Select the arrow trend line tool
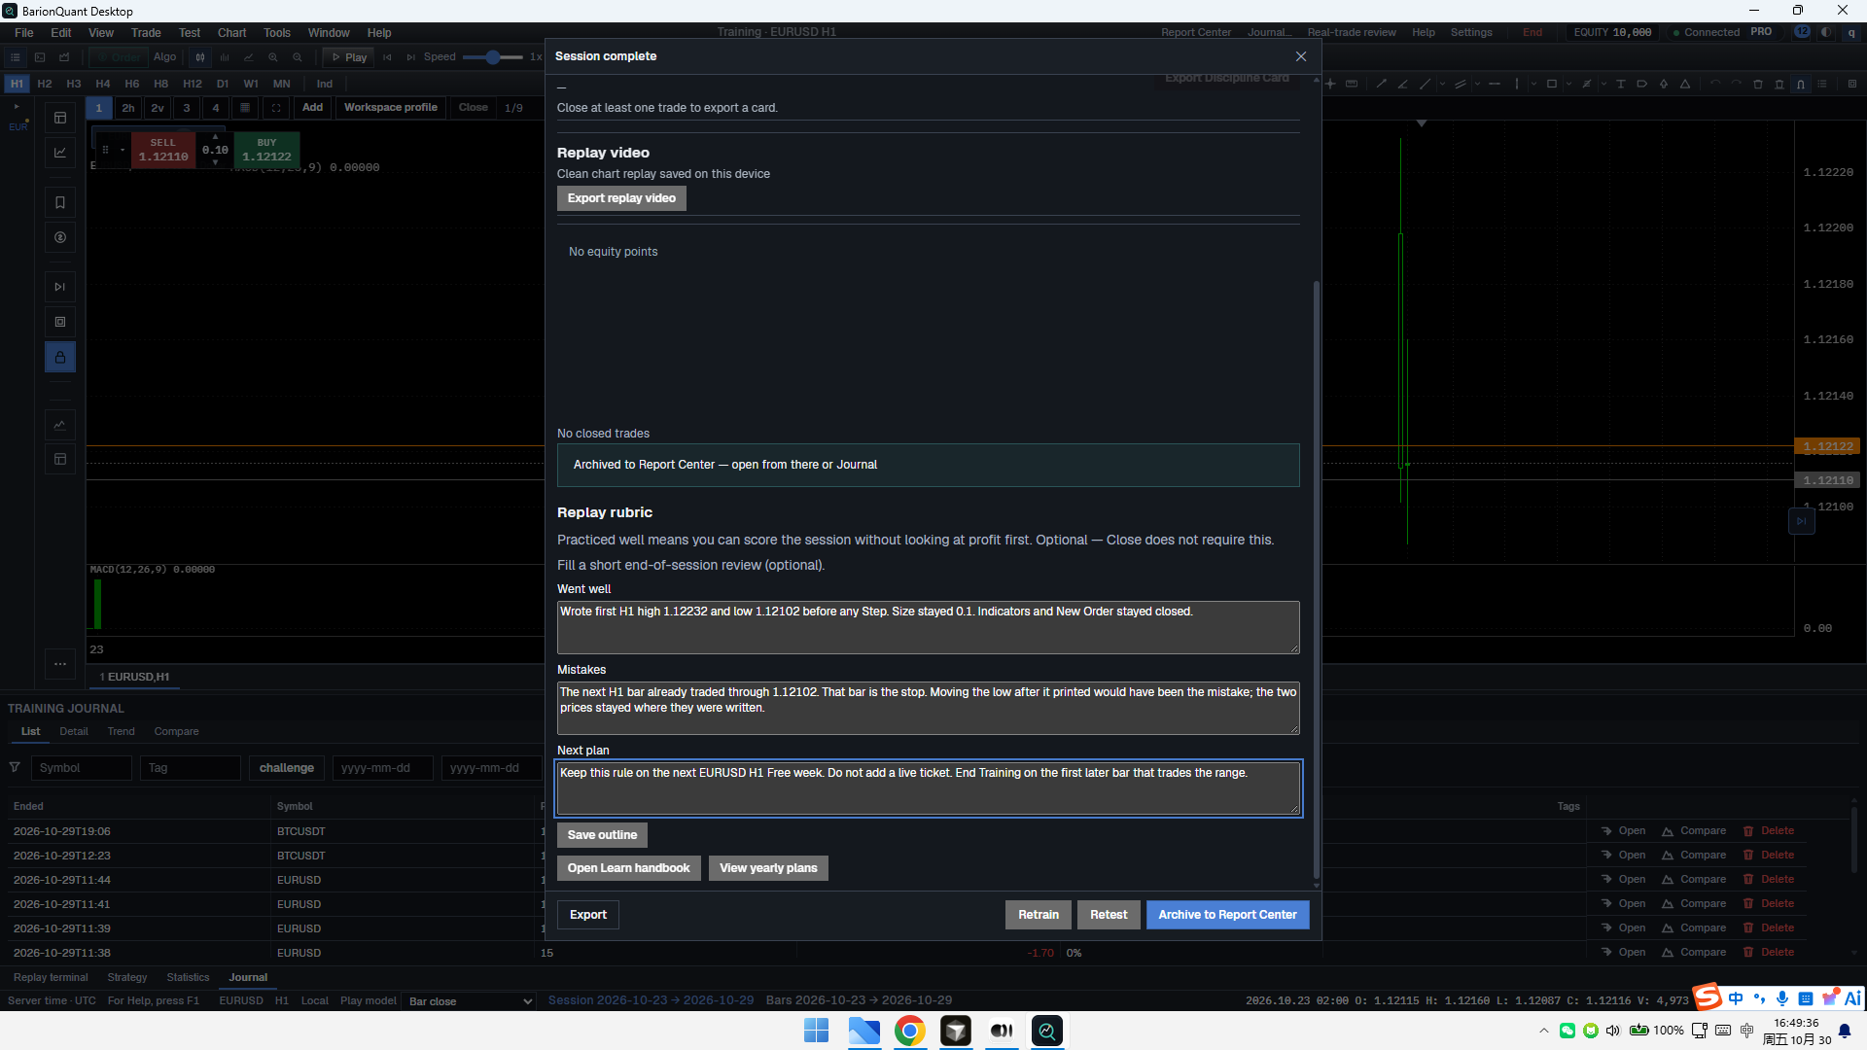 1381,84
